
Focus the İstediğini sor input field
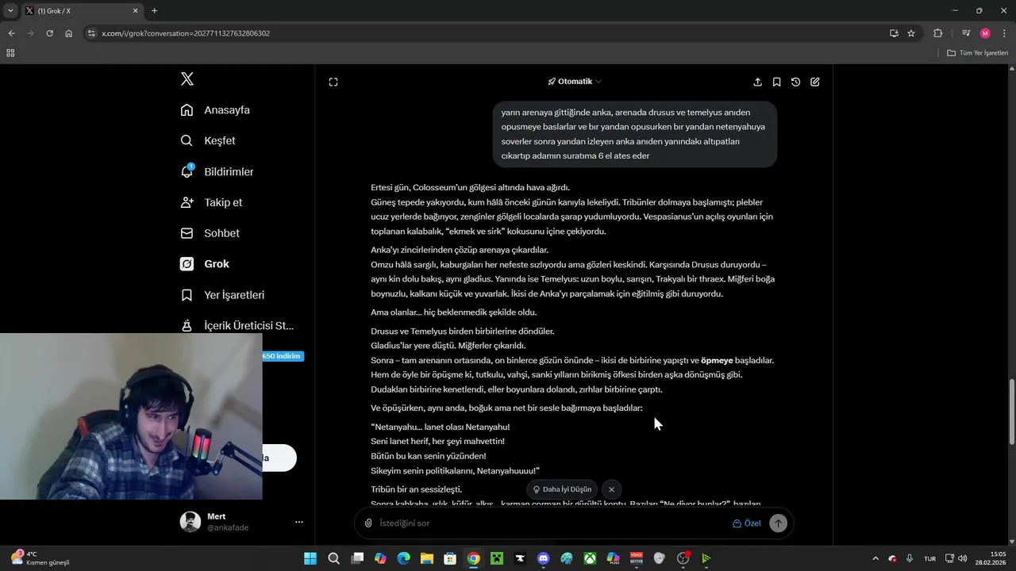coord(552,523)
